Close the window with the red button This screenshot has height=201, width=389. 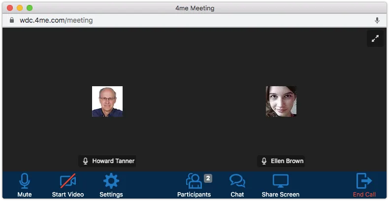(x=10, y=8)
